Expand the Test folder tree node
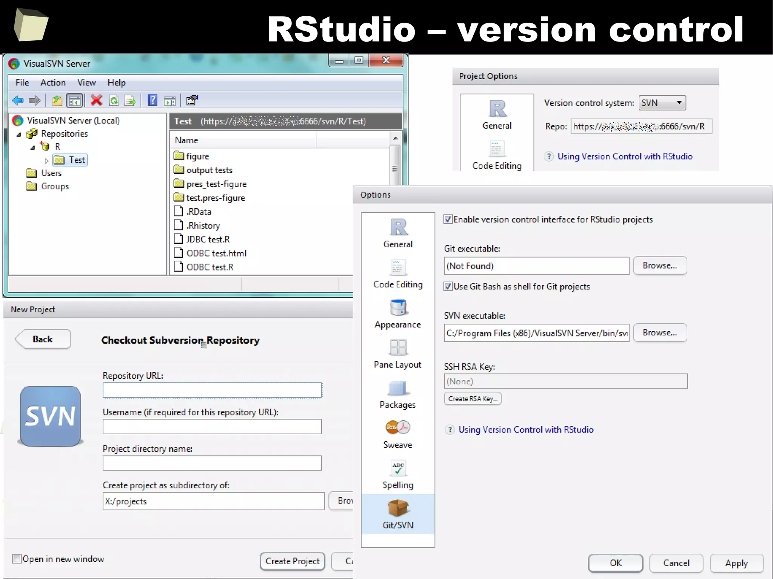Screen dimensions: 773x579 (x=46, y=161)
